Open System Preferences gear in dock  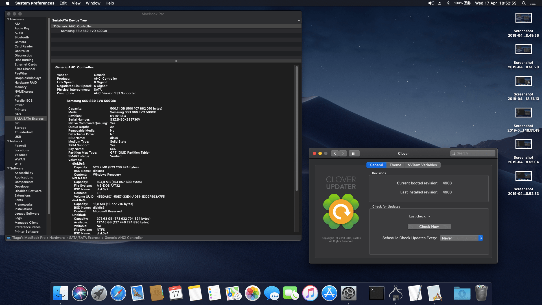point(348,293)
